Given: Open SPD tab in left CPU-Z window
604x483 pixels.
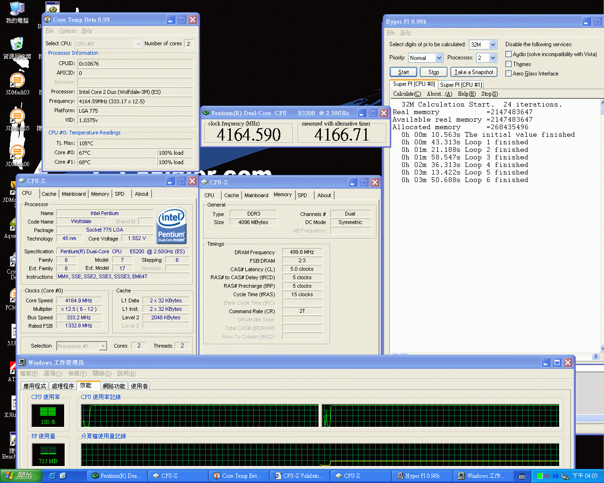Looking at the screenshot, I should [x=120, y=194].
